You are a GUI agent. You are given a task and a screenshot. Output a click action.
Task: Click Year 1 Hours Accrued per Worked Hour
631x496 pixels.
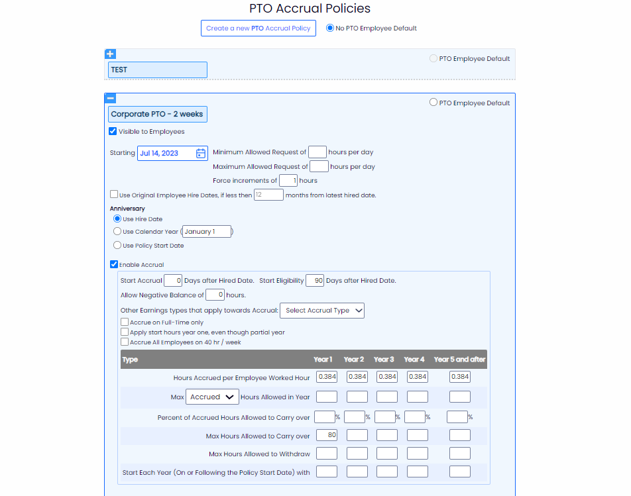[327, 377]
